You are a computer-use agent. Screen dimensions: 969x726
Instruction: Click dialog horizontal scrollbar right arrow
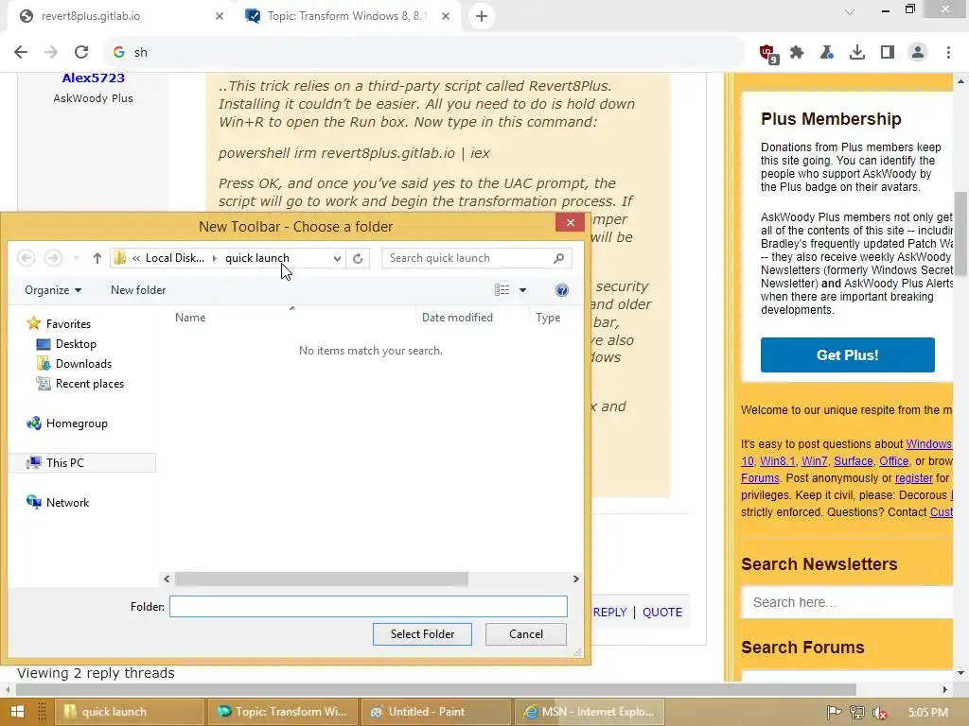[575, 579]
